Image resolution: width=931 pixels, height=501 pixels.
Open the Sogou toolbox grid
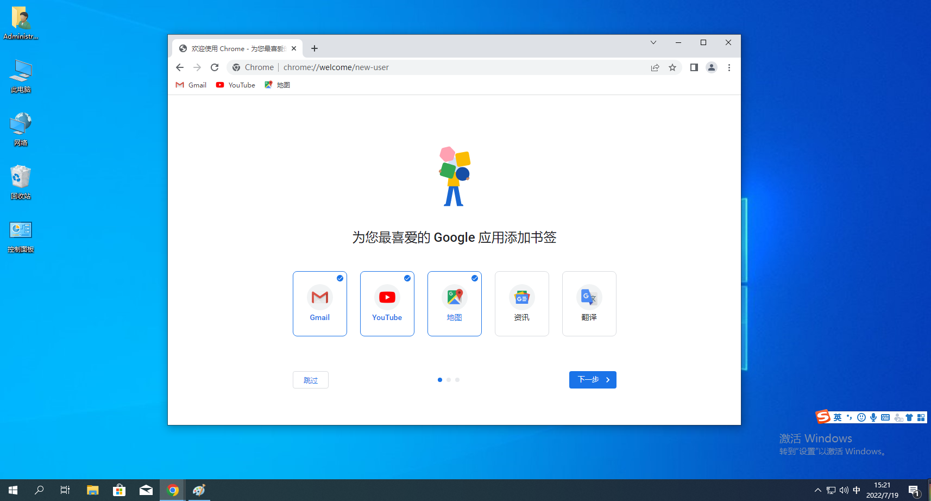921,417
